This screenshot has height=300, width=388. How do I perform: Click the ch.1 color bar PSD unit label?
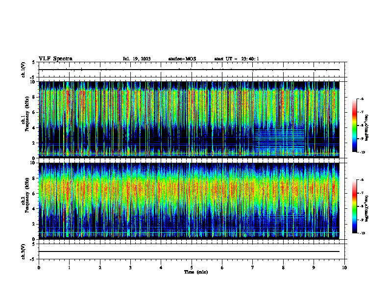pyautogui.click(x=366, y=127)
